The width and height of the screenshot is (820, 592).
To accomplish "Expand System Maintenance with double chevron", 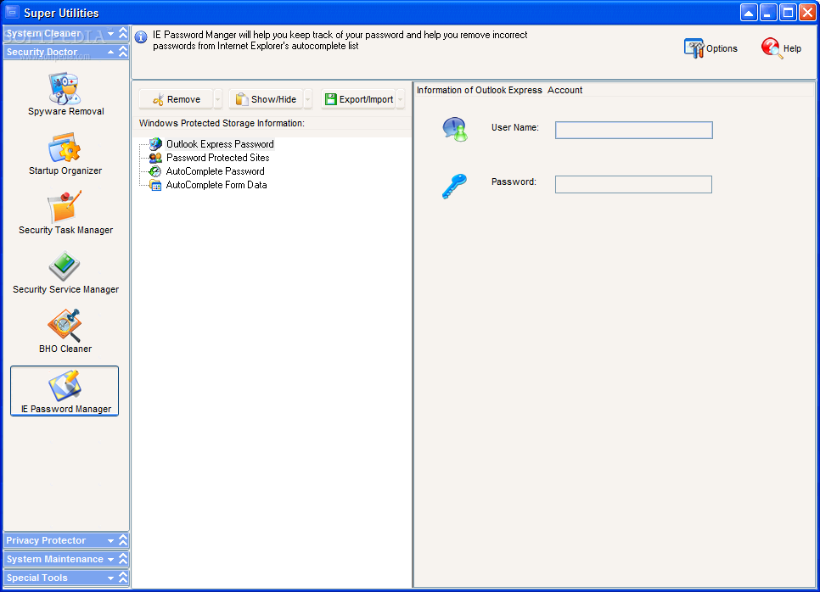I will pyautogui.click(x=123, y=559).
